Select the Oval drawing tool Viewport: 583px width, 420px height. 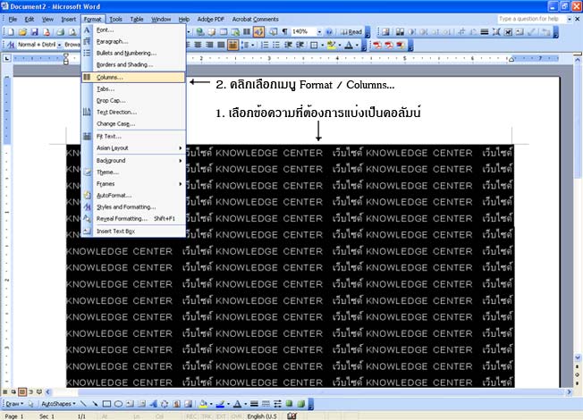click(x=118, y=404)
